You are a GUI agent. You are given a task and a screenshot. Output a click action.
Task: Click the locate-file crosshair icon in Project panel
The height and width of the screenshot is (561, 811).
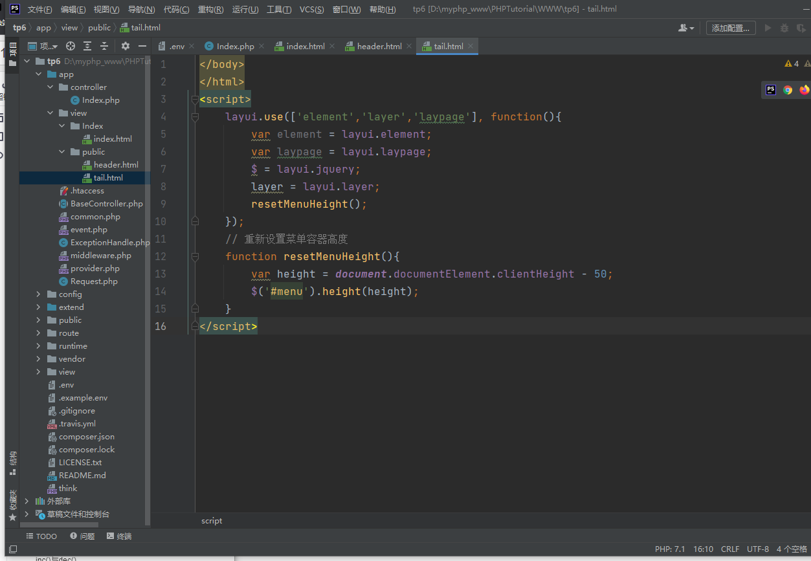tap(71, 46)
